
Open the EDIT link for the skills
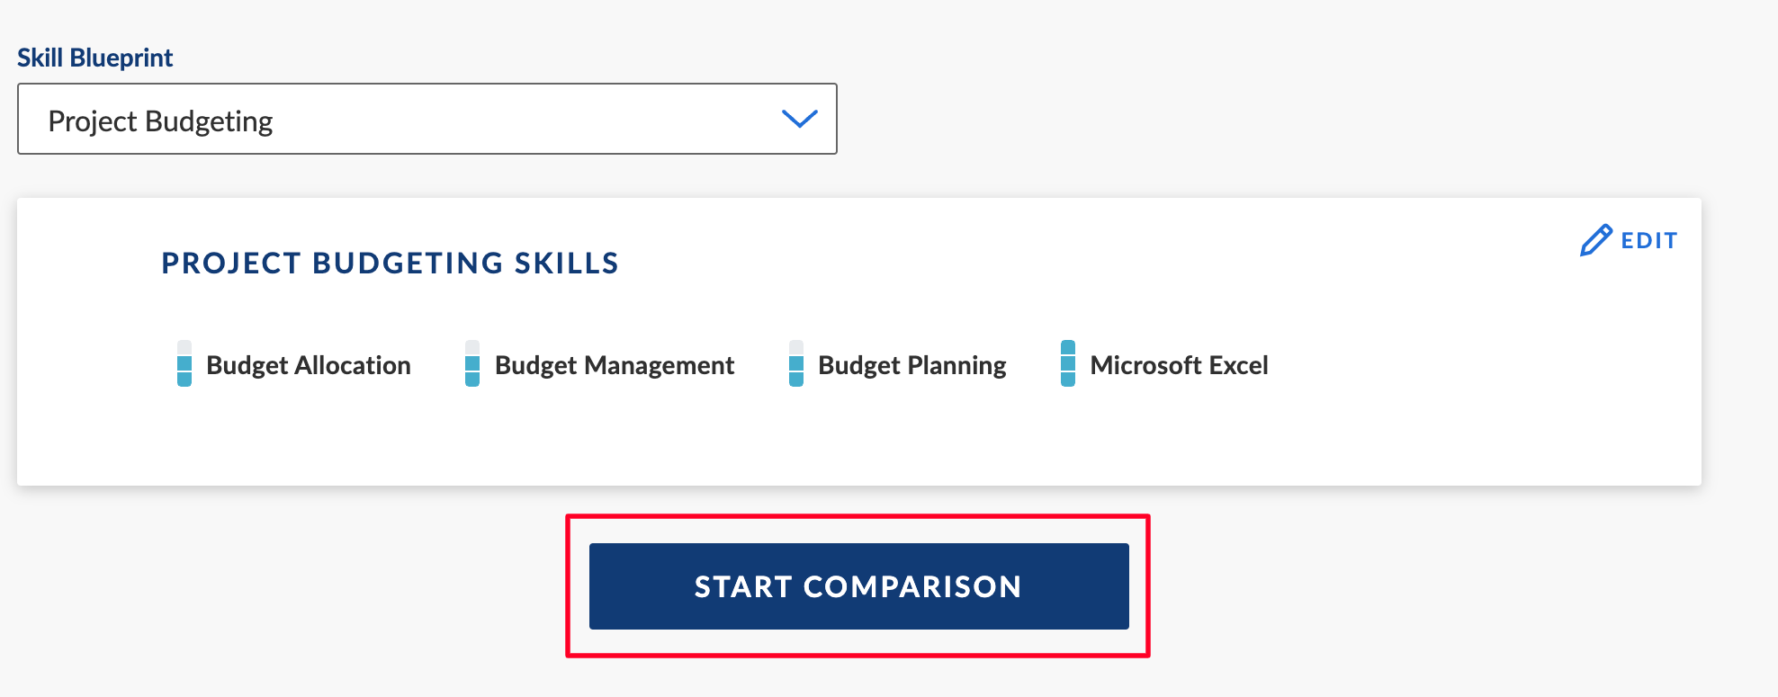pyautogui.click(x=1630, y=240)
